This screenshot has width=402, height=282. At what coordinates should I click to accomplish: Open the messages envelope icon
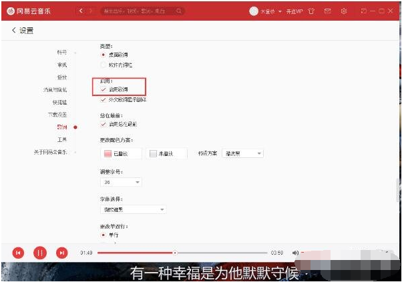tap(327, 11)
